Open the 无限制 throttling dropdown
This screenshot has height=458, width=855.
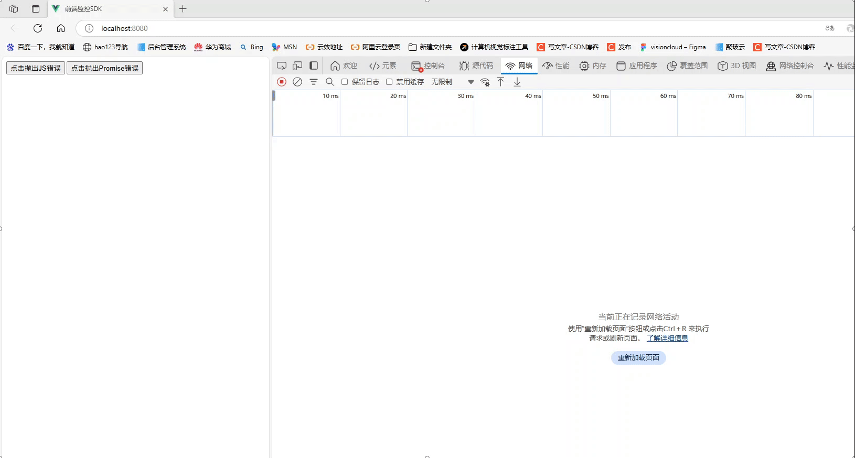coord(452,82)
